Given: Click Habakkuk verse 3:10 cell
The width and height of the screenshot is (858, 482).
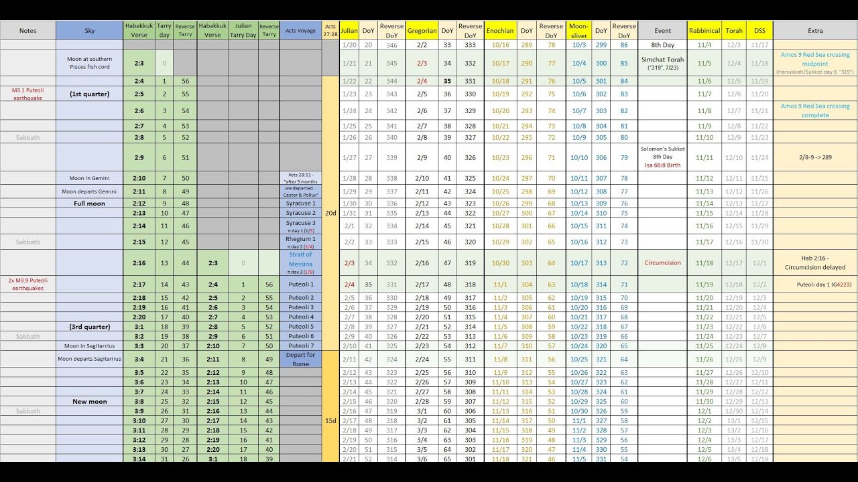Looking at the screenshot, I should click(139, 420).
